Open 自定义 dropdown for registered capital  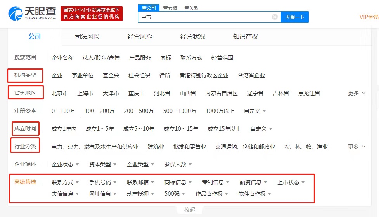point(254,111)
